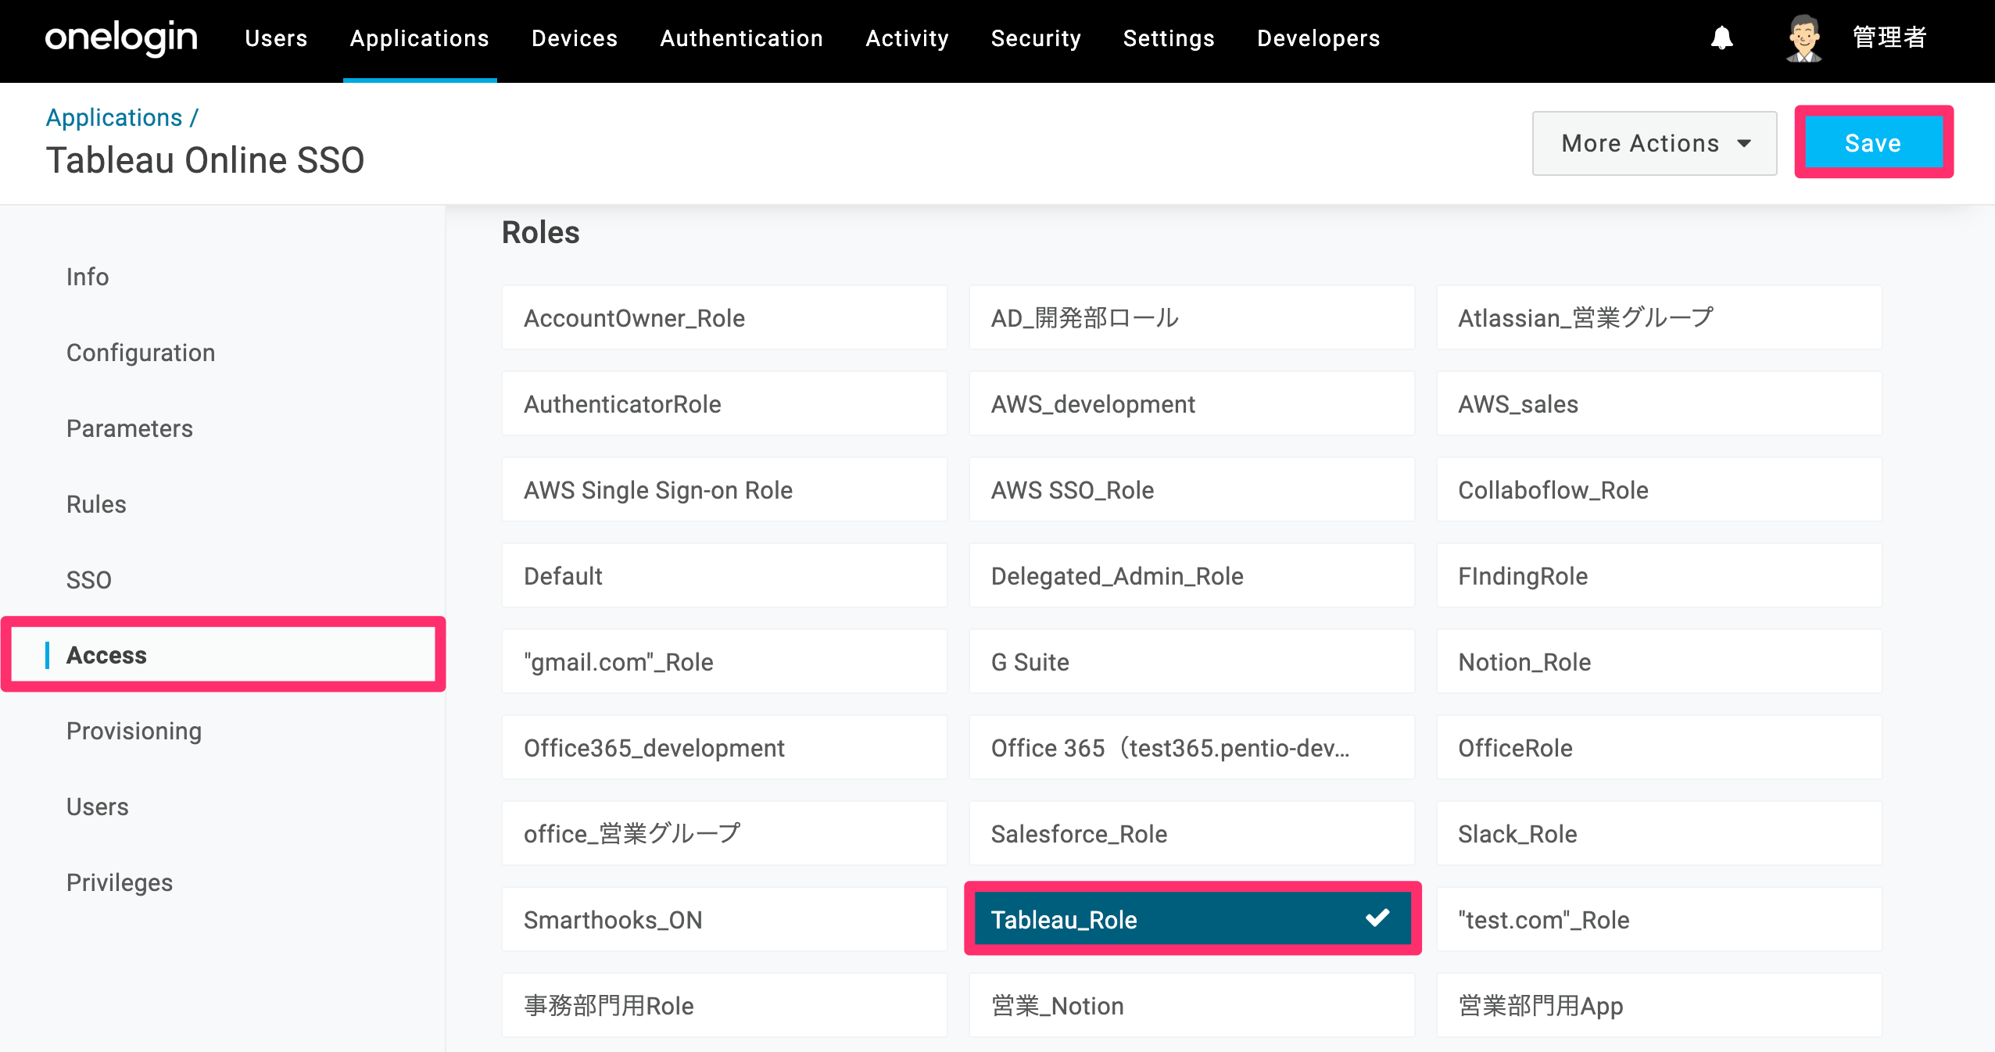Switch to the Provisioning tab
Image resolution: width=1995 pixels, height=1052 pixels.
click(134, 731)
